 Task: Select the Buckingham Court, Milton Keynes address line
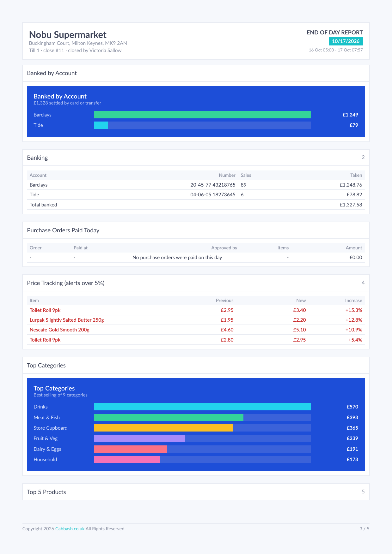point(78,43)
